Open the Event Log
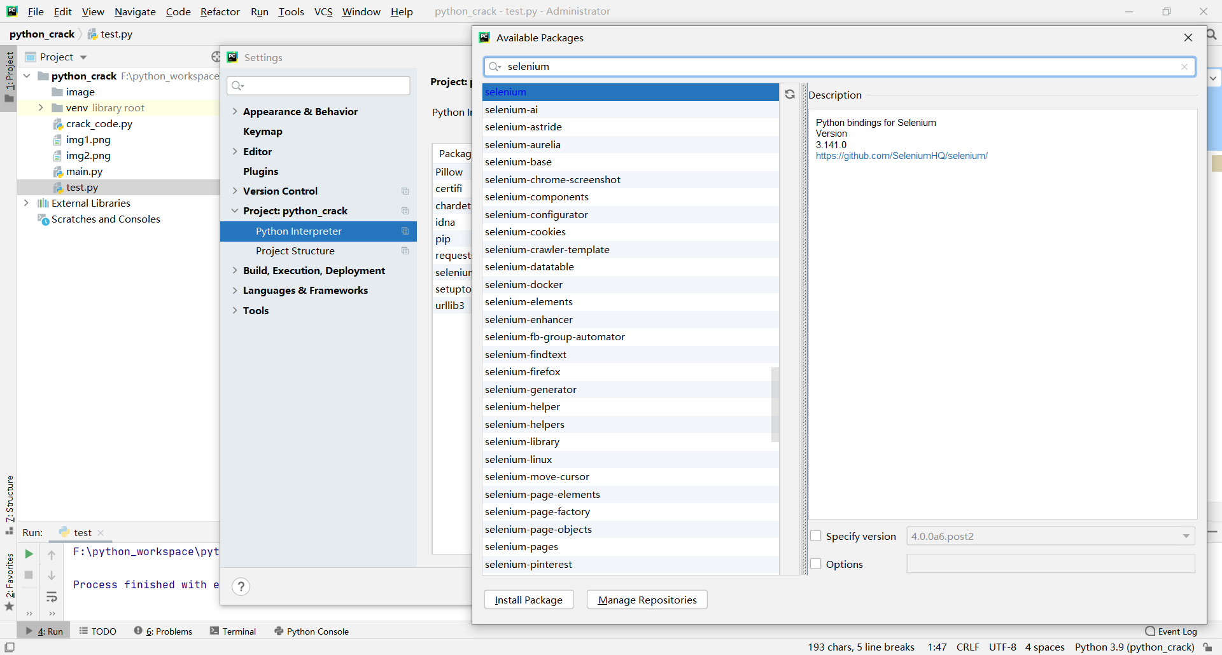This screenshot has width=1222, height=655. pos(1171,631)
